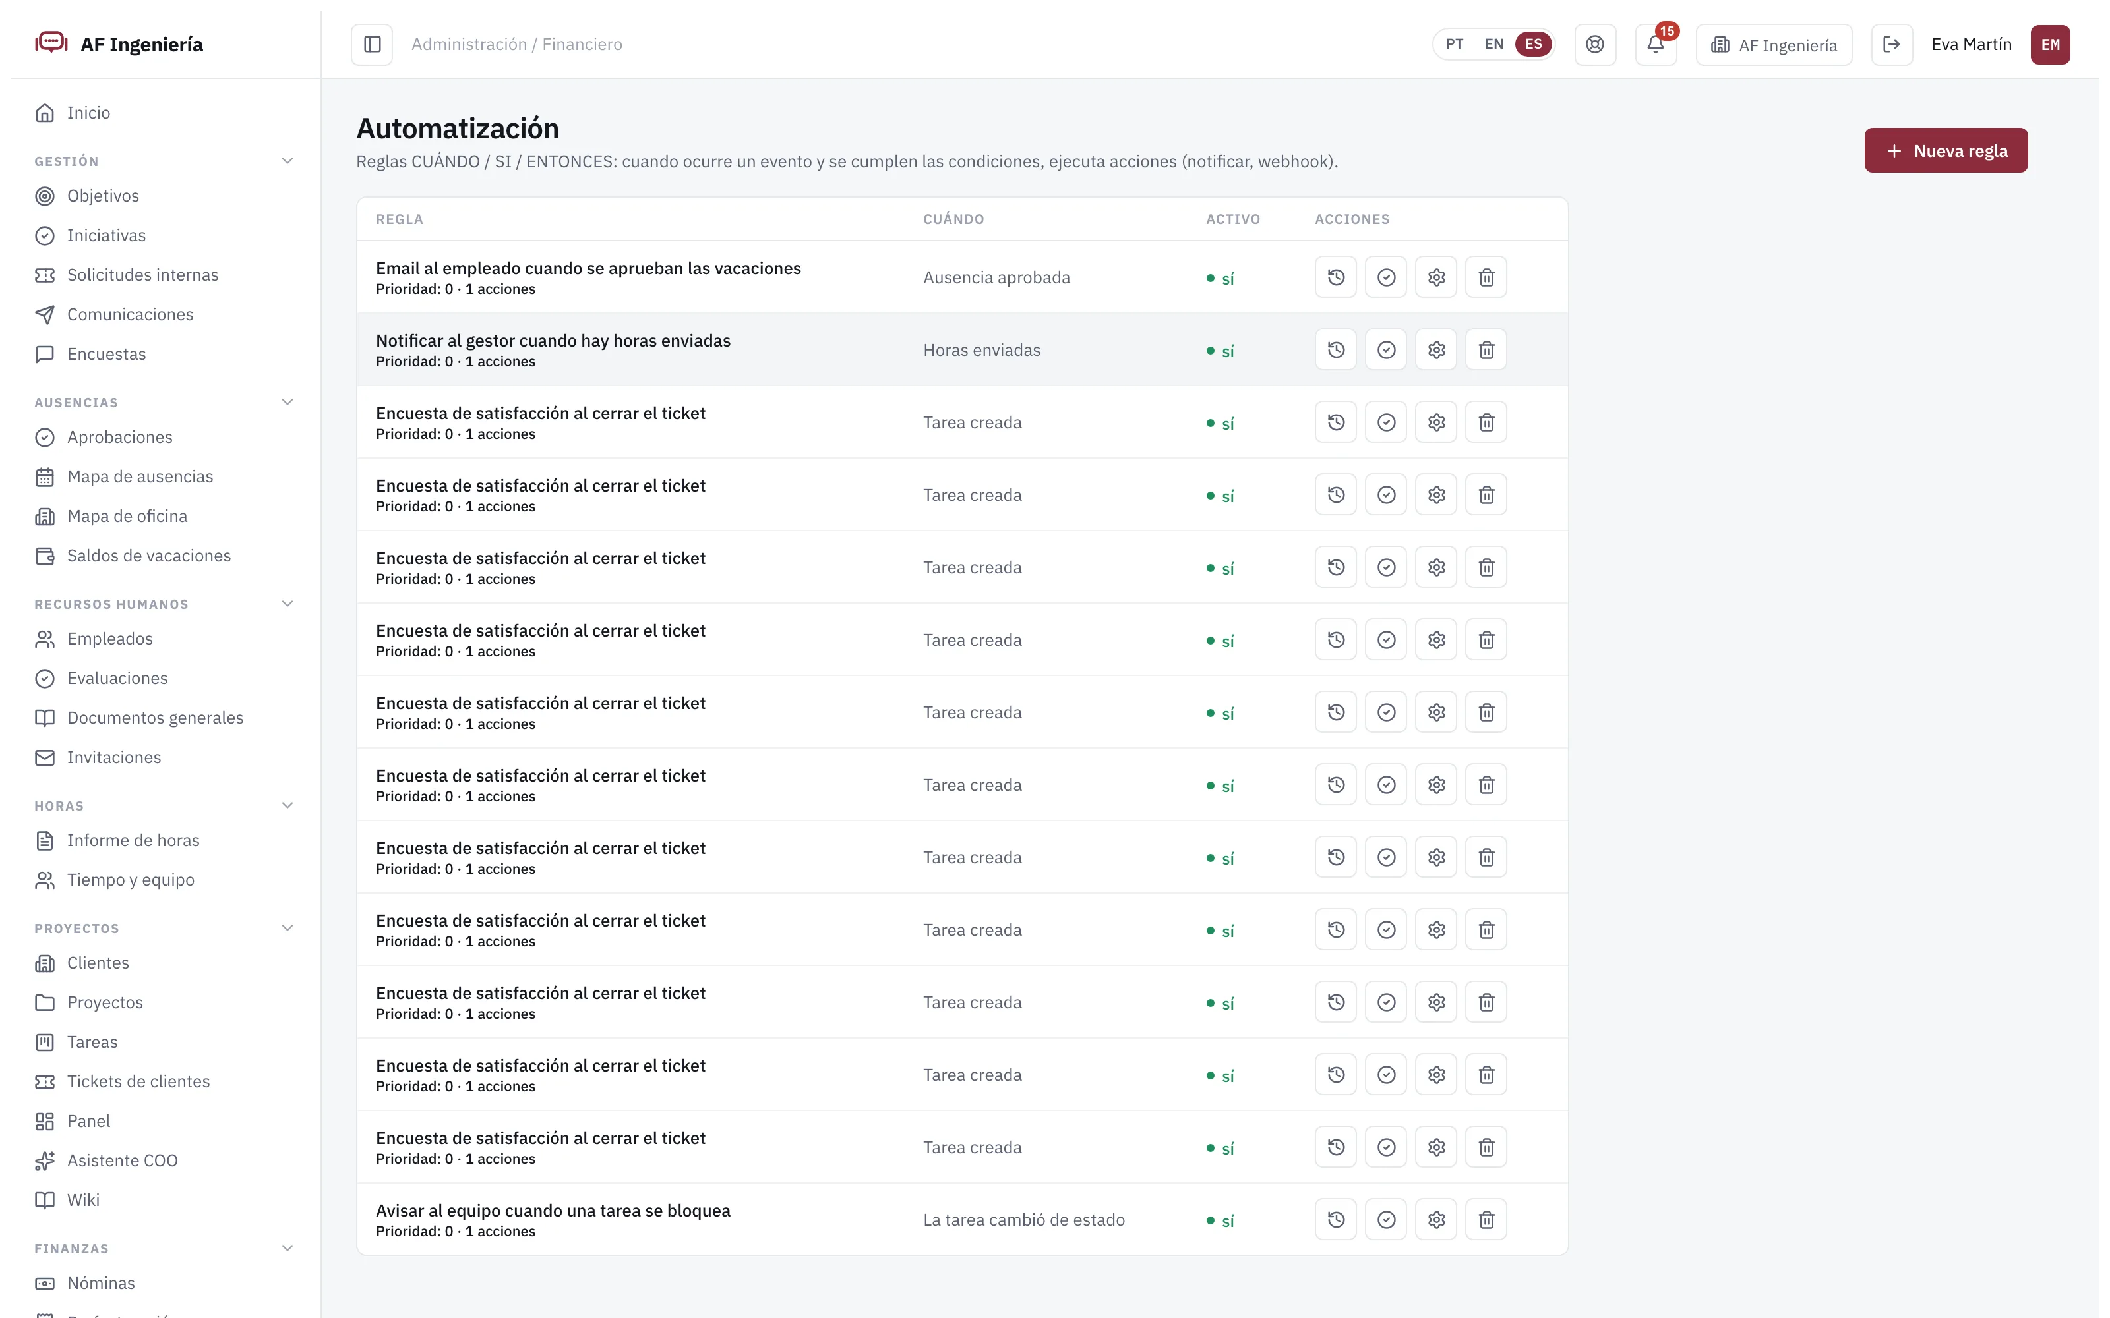Open the EM user avatar
The image size is (2110, 1318).
click(2050, 44)
